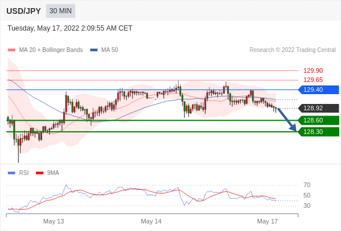This screenshot has height=231, width=341.
Task: Click the MA 20 + Bollinger Bands swatch
Action: click(12, 50)
